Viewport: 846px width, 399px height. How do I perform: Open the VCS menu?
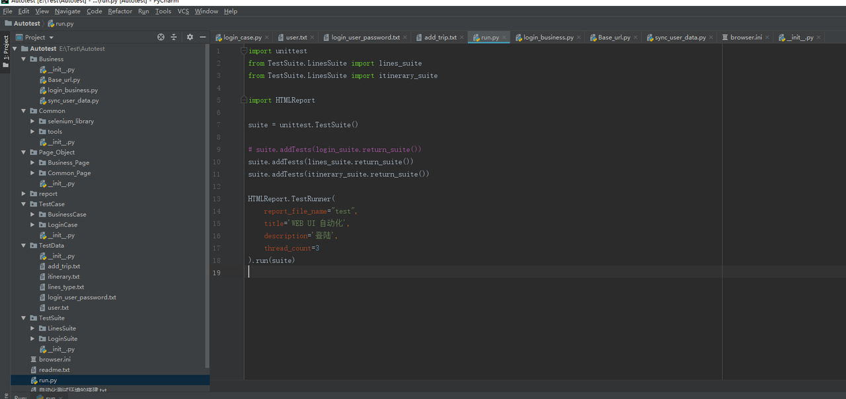183,11
